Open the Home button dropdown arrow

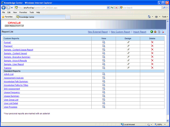click(x=152, y=17)
